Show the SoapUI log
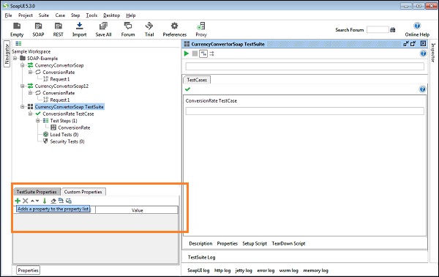Screen dimensions: 439x277 (x=198, y=270)
